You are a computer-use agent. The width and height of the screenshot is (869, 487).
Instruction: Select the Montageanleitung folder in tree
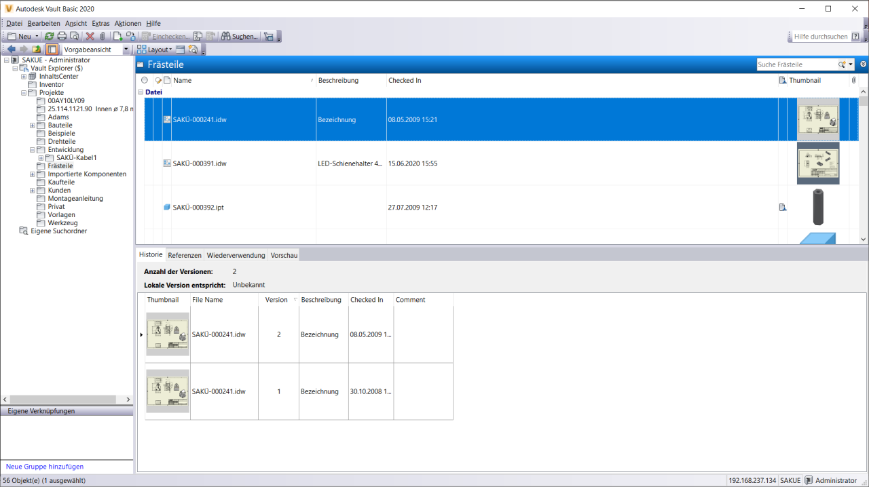[x=75, y=199]
